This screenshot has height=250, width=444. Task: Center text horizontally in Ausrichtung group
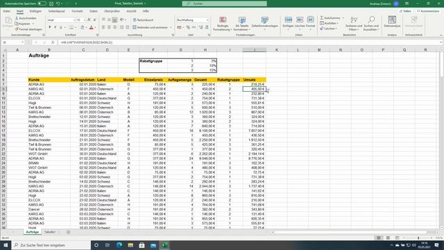point(109,27)
